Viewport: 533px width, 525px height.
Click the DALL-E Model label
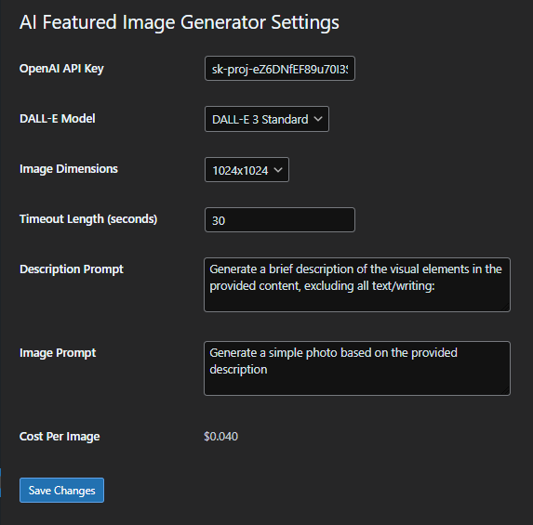[x=58, y=119]
